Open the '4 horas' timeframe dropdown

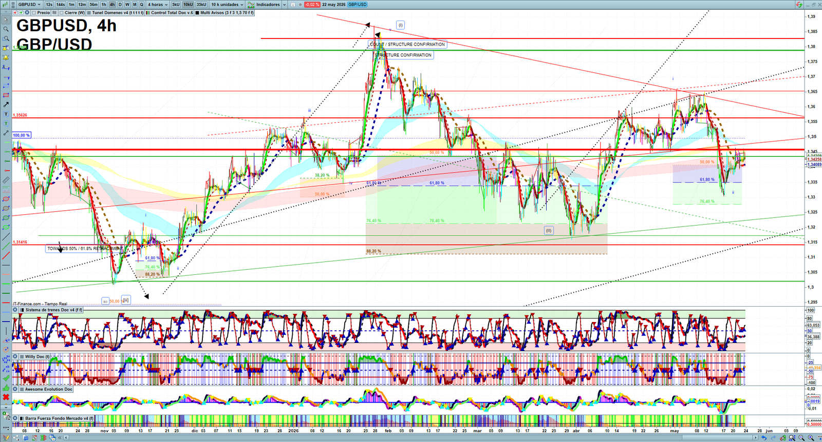point(158,5)
